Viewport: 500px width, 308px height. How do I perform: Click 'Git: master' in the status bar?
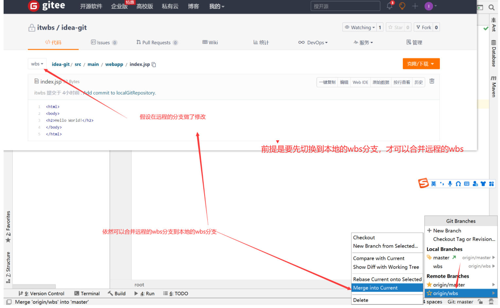[460, 302]
